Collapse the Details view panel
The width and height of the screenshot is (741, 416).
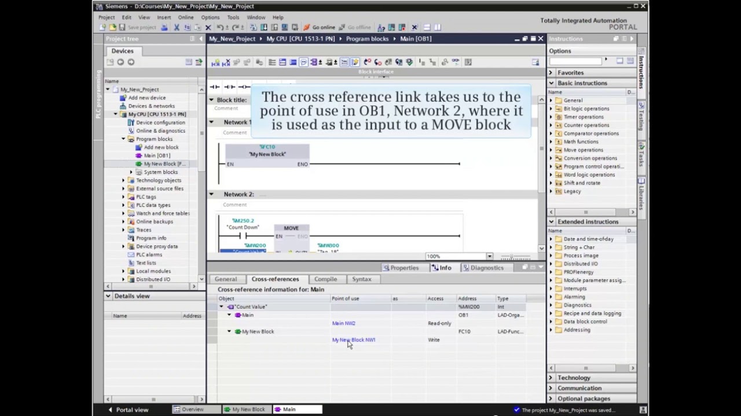[108, 296]
